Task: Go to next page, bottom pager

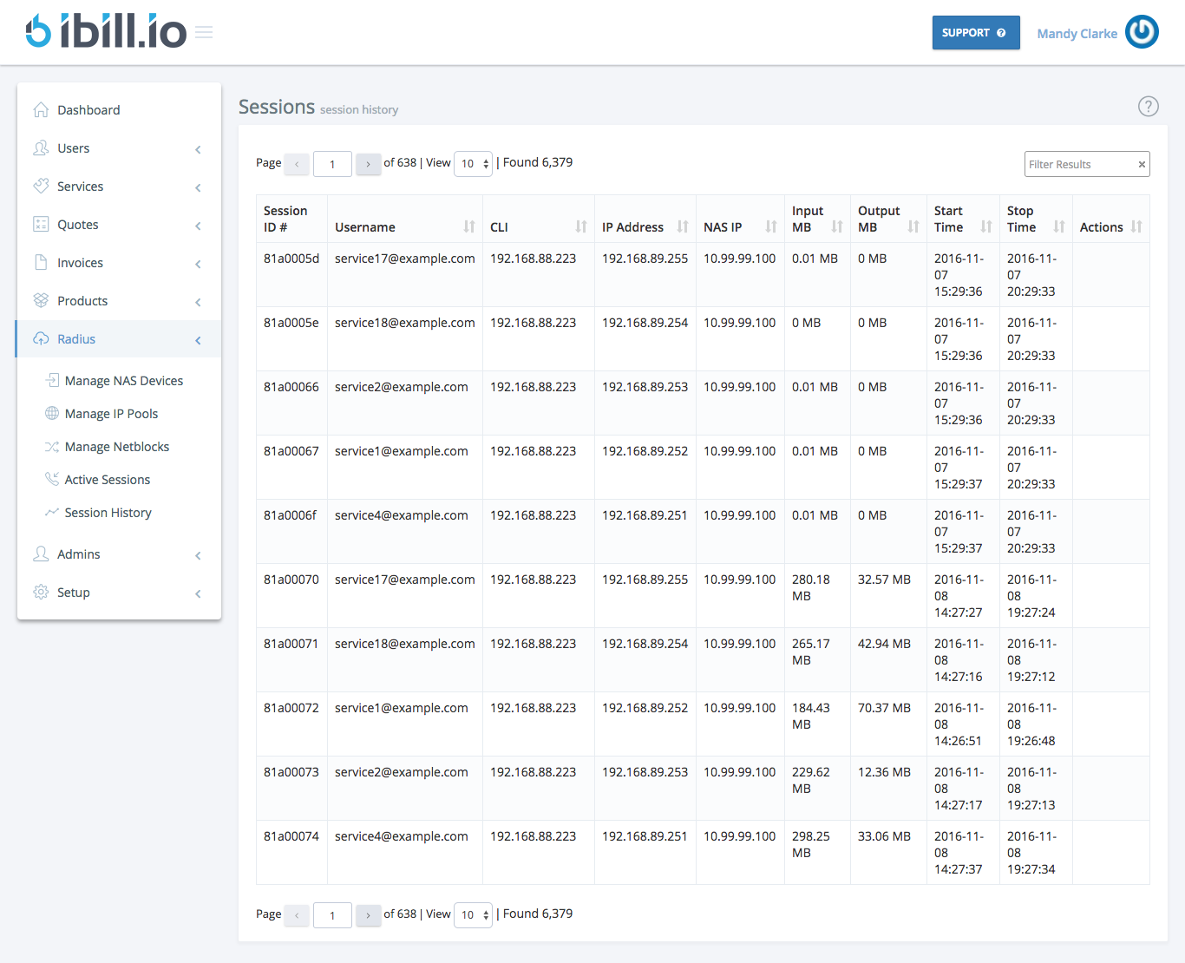Action: 369,914
